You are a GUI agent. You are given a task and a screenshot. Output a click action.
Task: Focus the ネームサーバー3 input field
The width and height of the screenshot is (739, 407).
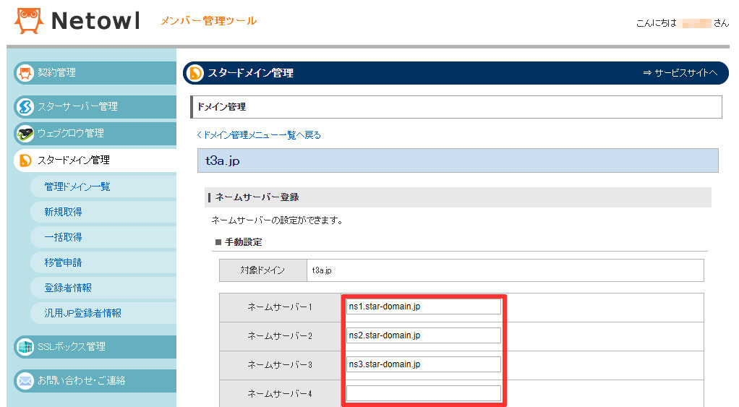click(423, 364)
